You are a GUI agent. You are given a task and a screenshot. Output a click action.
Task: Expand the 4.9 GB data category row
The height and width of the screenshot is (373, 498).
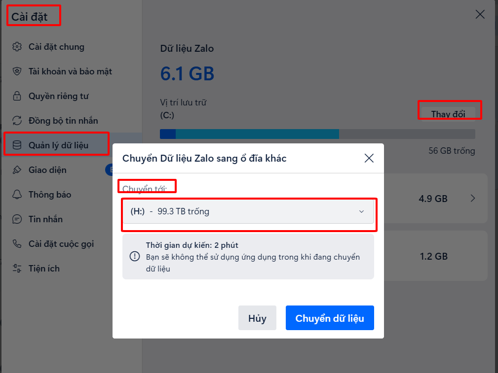472,199
